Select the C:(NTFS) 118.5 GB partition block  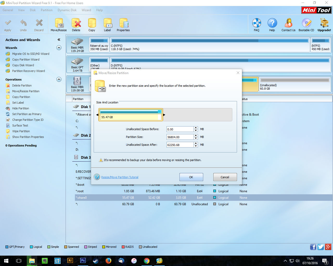[210, 45]
